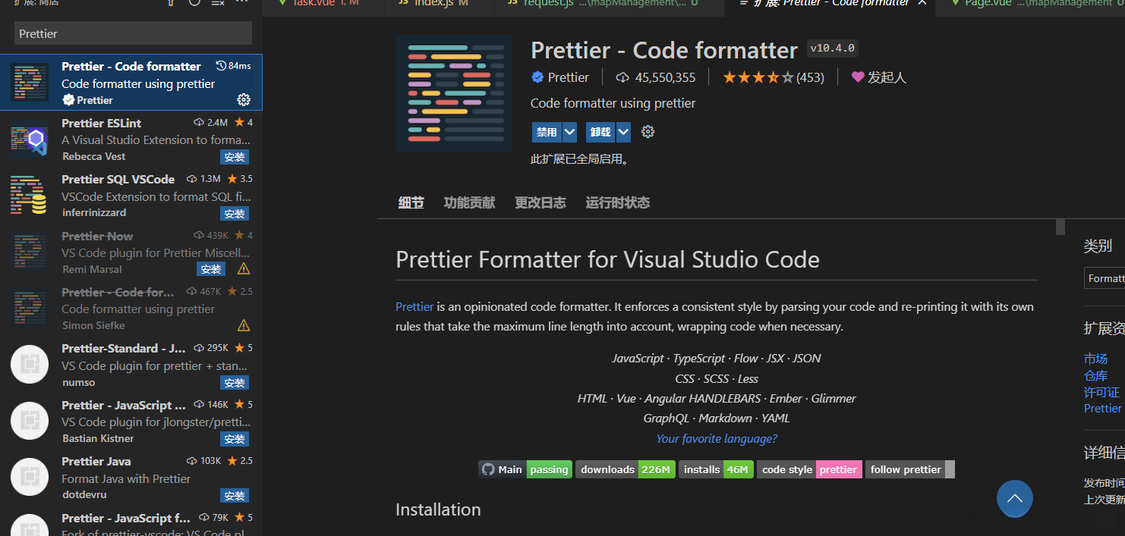
Task: Click the GitHub Main passing badge
Action: (524, 469)
